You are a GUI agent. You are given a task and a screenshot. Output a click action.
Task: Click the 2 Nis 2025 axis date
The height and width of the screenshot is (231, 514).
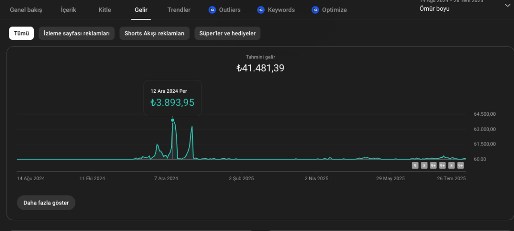tap(317, 178)
